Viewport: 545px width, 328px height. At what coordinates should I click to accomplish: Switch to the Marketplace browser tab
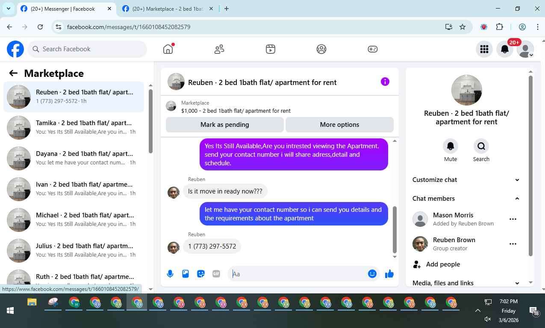[x=168, y=9]
